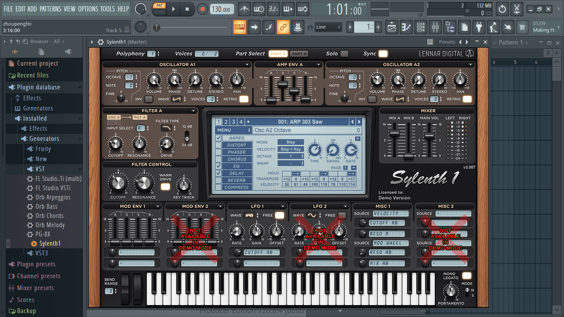Enable wait for input before playing
This screenshot has height=317, width=564.
click(259, 9)
